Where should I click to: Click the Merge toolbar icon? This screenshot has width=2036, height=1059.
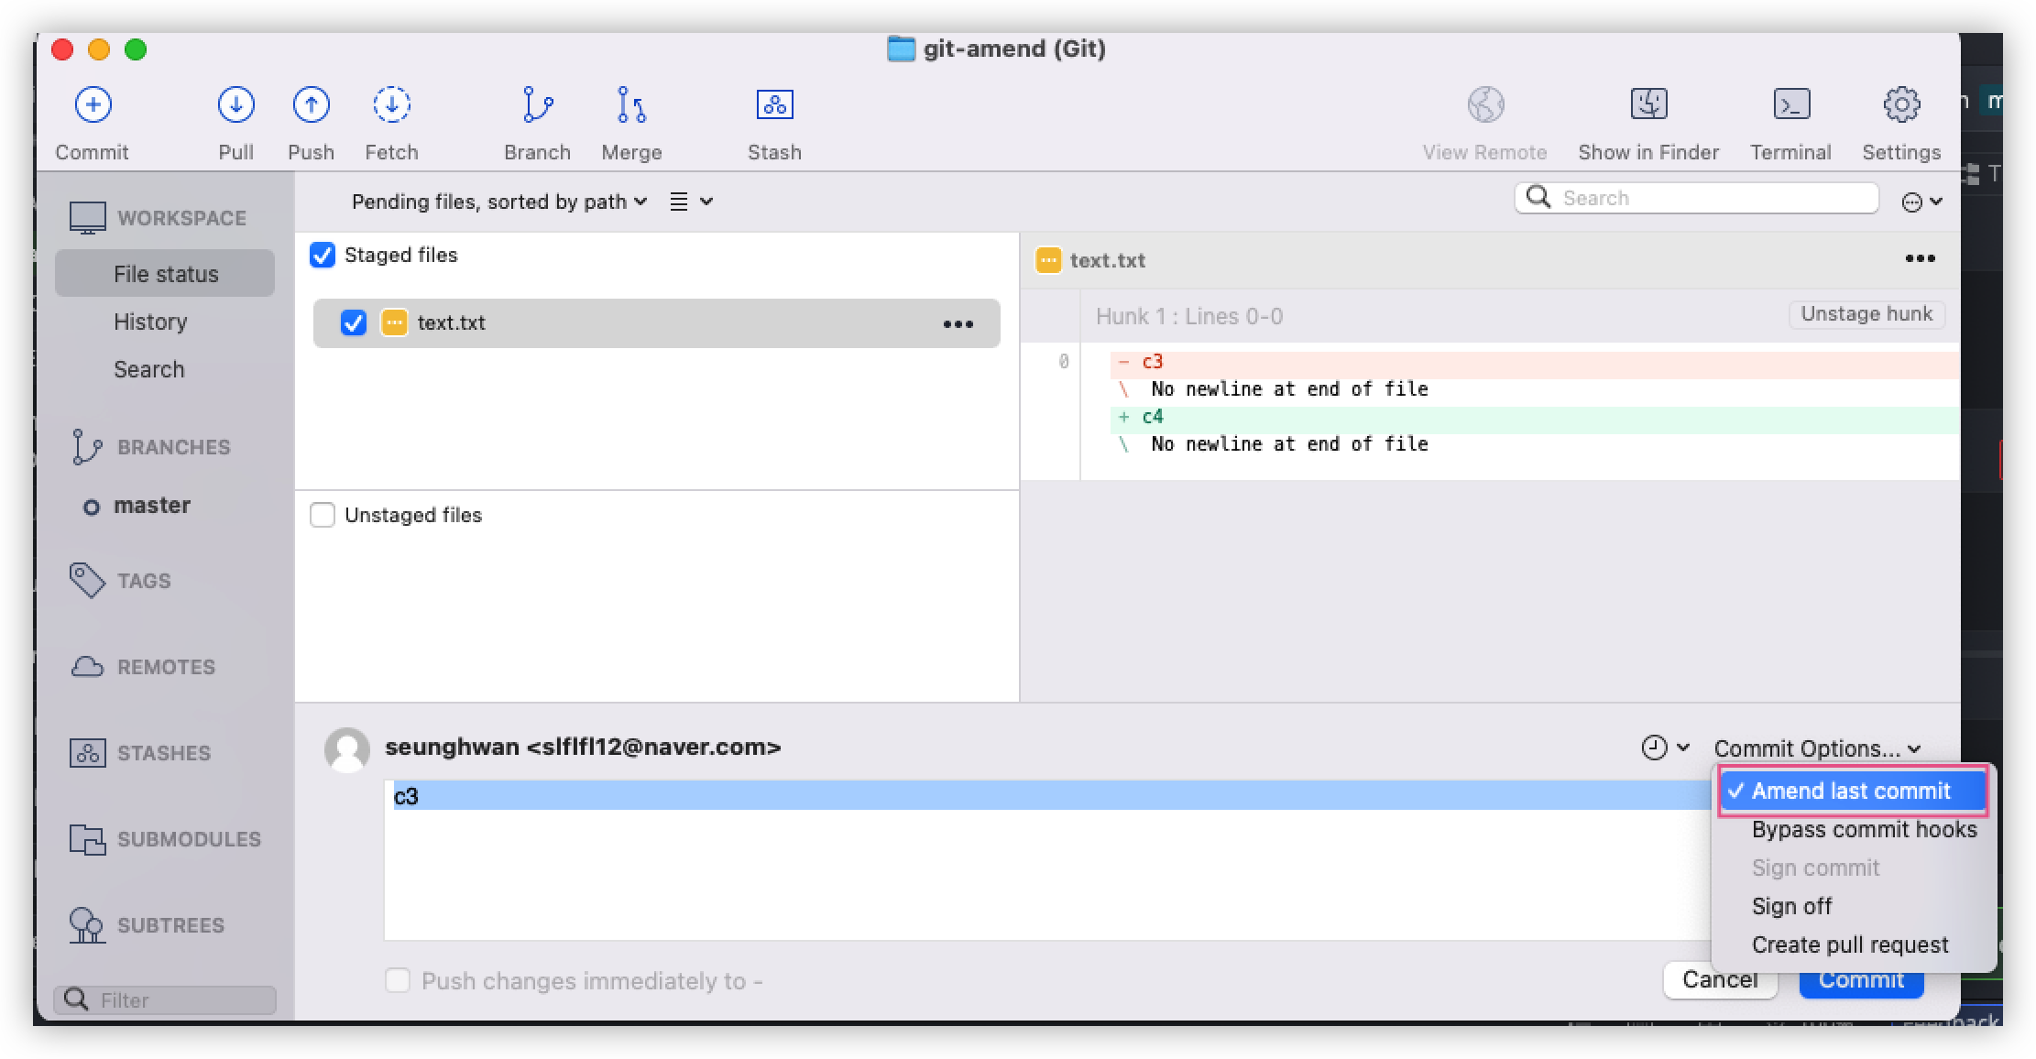coord(631,105)
